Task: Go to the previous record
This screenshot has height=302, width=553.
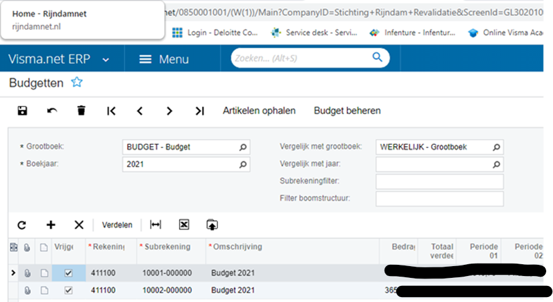Action: click(x=140, y=111)
